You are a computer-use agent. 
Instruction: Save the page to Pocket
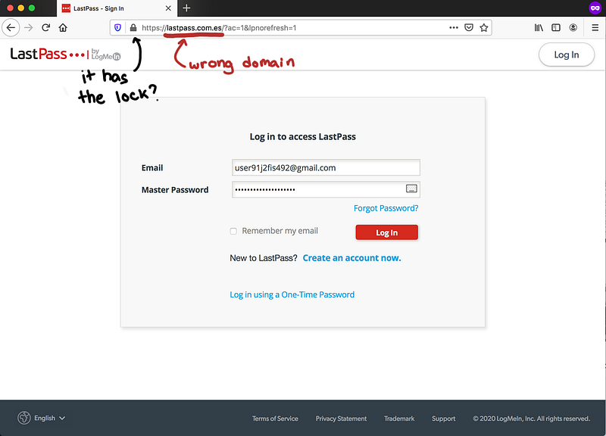469,28
